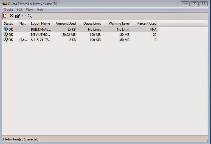Sort by the Percent Used column header

pyautogui.click(x=145, y=23)
